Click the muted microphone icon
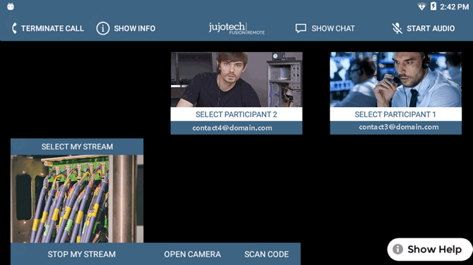Viewport: 473px width, 265px height. tap(397, 28)
